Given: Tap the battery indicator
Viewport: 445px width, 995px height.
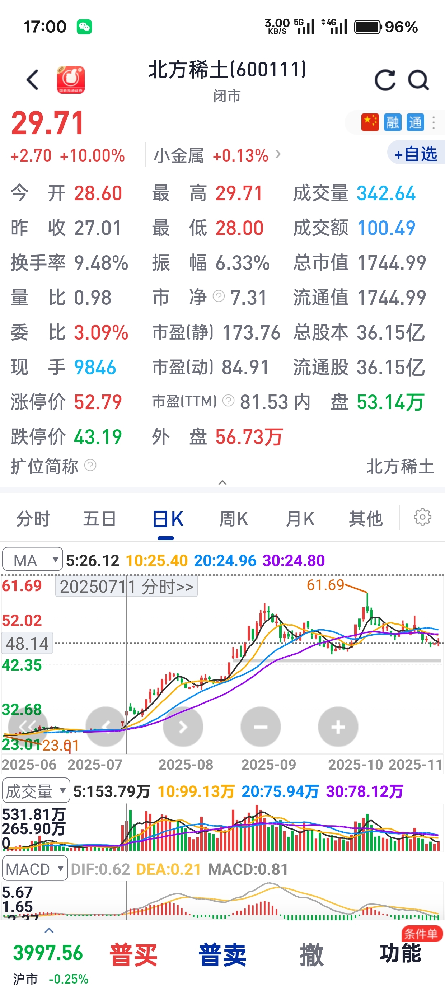Looking at the screenshot, I should pyautogui.click(x=368, y=27).
